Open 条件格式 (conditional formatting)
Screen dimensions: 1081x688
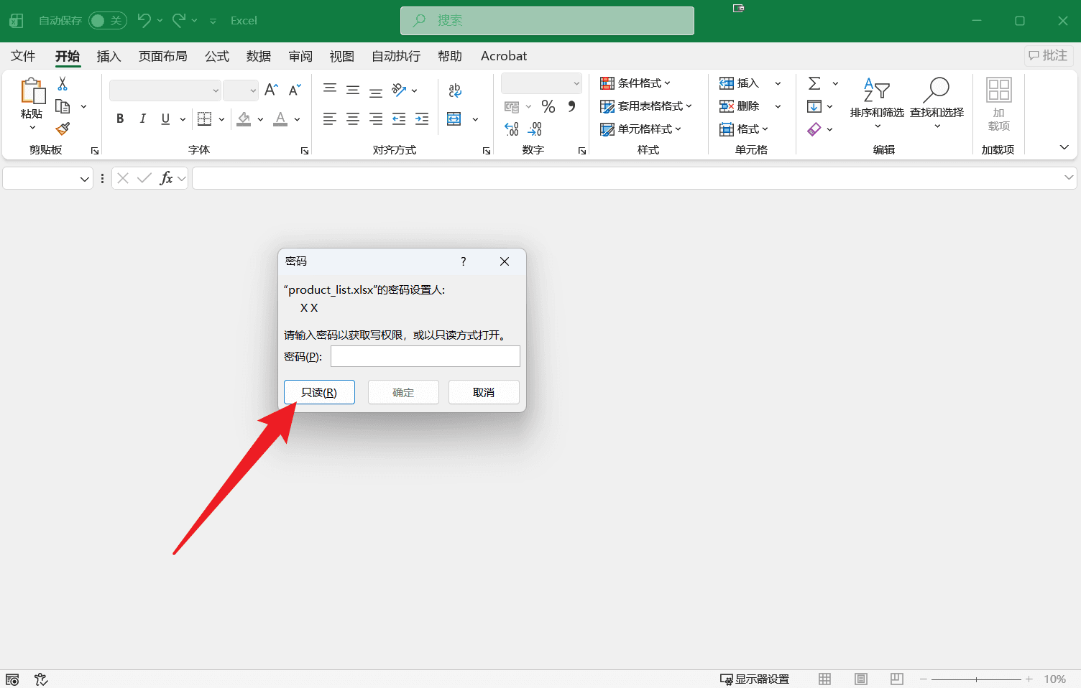pos(635,83)
